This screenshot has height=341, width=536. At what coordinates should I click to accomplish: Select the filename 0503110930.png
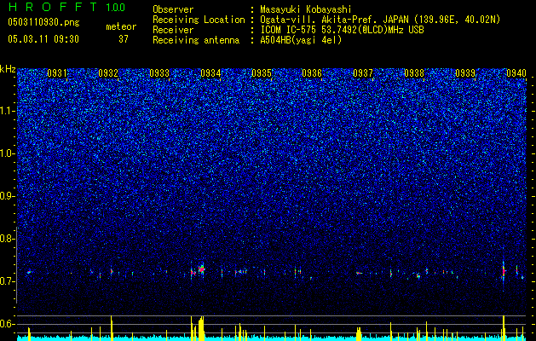pyautogui.click(x=43, y=22)
